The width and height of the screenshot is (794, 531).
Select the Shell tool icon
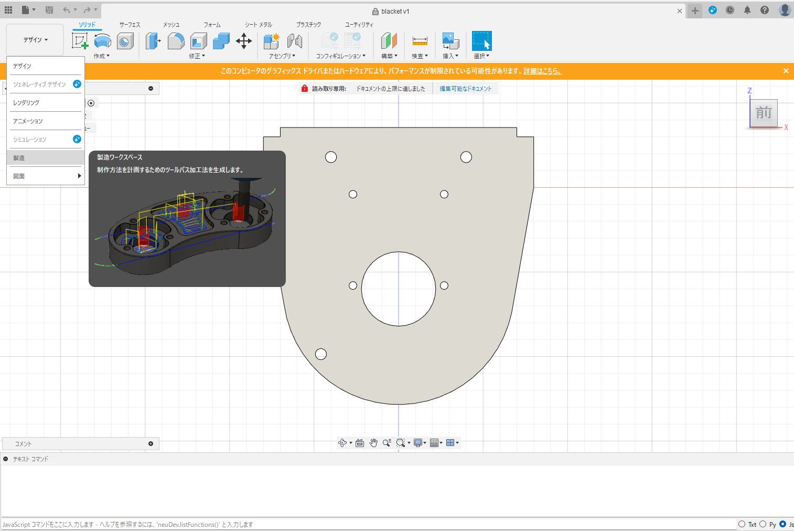(x=198, y=41)
